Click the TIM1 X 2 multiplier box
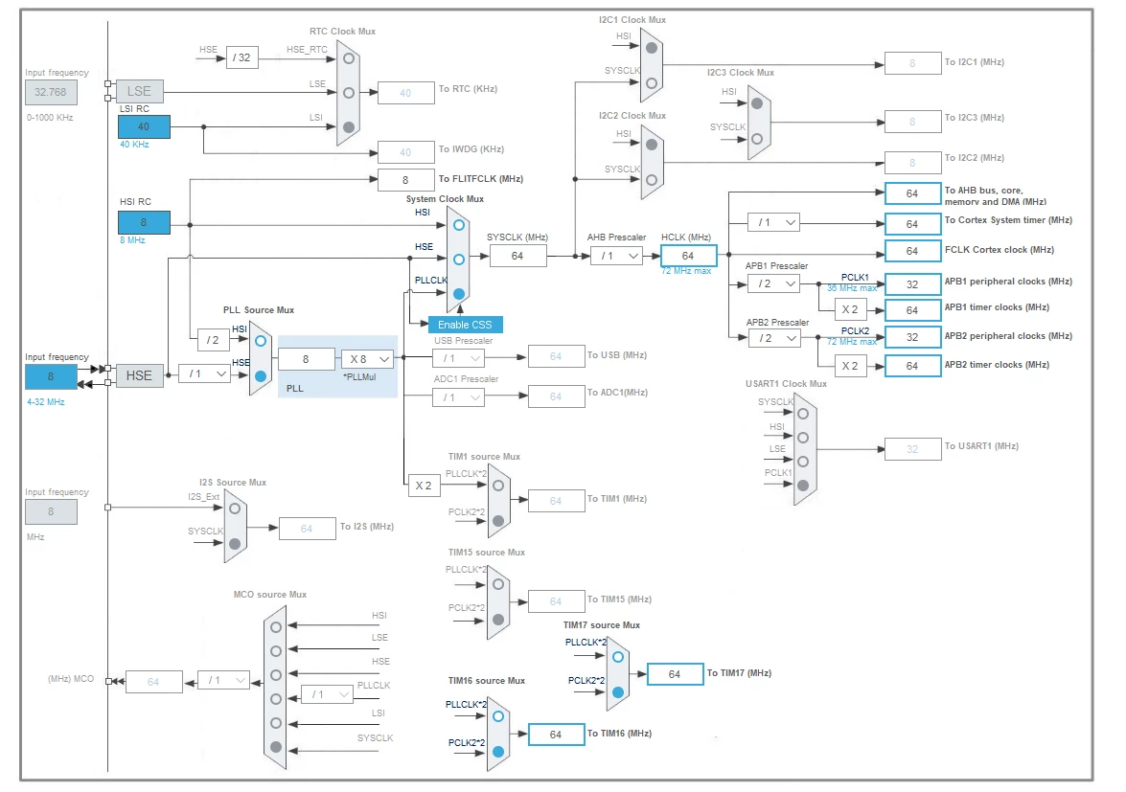Viewport: 1126px width, 792px height. [x=424, y=486]
